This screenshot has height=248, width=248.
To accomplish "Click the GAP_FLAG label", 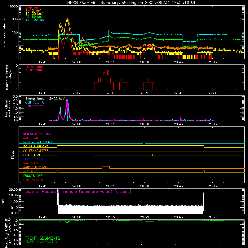I will coord(30,138).
